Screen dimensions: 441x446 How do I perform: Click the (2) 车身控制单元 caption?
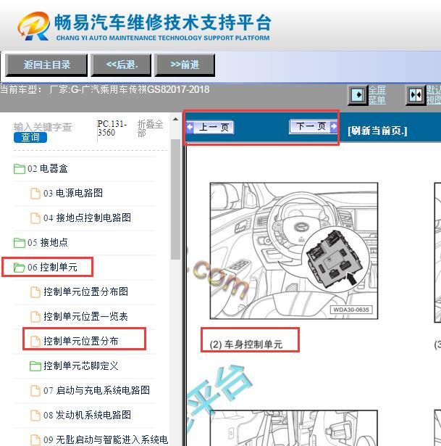[246, 344]
